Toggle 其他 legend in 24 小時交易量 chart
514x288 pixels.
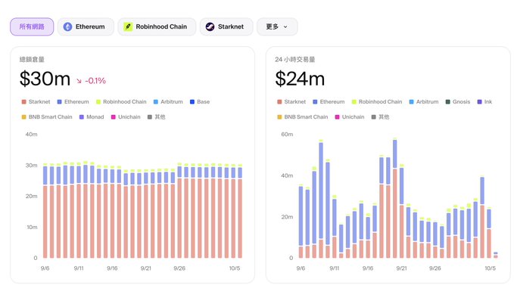380,117
